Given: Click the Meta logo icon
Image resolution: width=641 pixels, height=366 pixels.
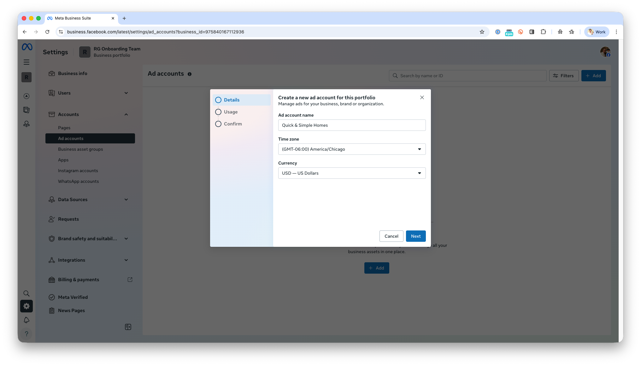Looking at the screenshot, I should 27,47.
